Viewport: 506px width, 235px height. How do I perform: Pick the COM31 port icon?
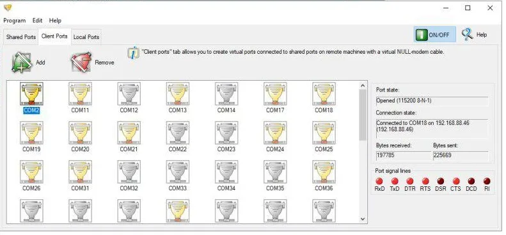pos(80,172)
